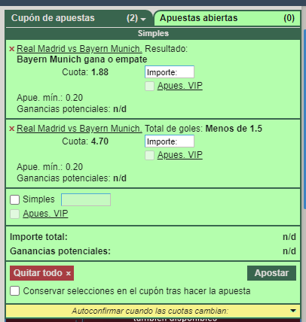This screenshot has width=306, height=322.
Task: Click Importe field for the 1.88 bet
Action: point(170,72)
